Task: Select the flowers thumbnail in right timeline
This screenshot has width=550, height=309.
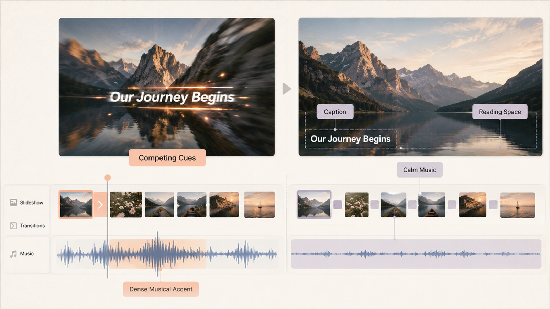Action: coord(357,205)
